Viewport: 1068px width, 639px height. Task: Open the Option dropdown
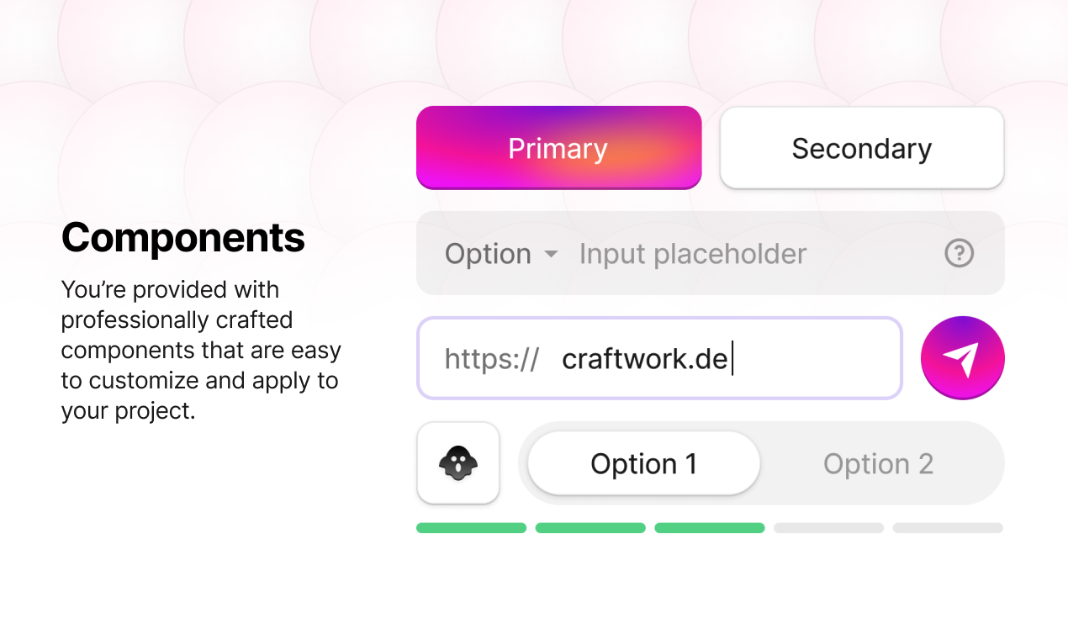(x=501, y=254)
